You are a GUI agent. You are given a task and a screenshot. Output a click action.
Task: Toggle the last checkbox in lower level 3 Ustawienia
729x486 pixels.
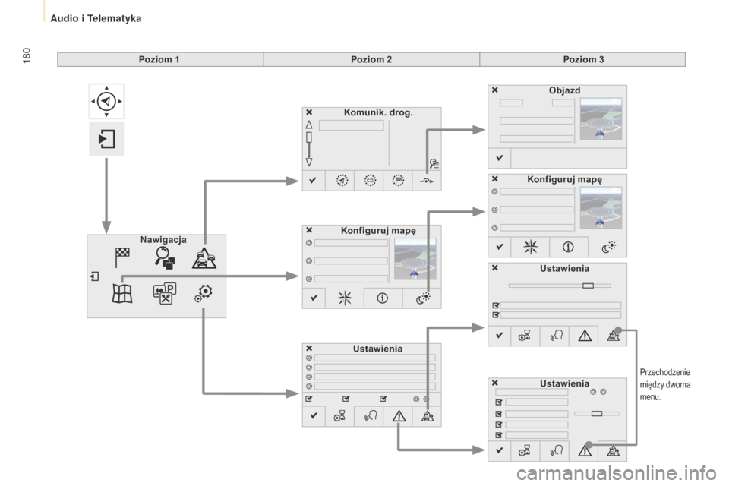click(499, 435)
